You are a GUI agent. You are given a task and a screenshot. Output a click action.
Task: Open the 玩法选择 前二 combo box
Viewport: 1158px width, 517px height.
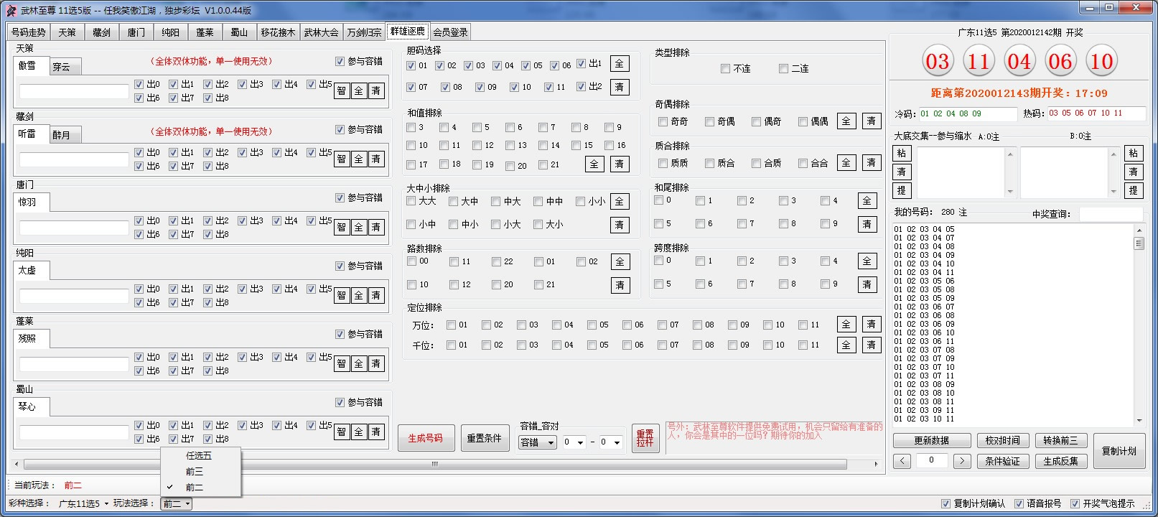(176, 504)
